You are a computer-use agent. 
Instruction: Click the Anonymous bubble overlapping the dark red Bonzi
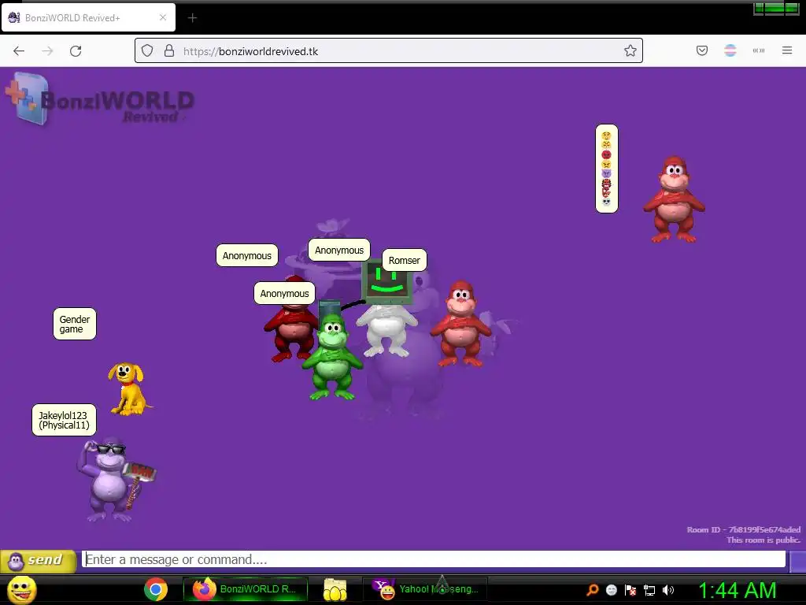(x=284, y=293)
